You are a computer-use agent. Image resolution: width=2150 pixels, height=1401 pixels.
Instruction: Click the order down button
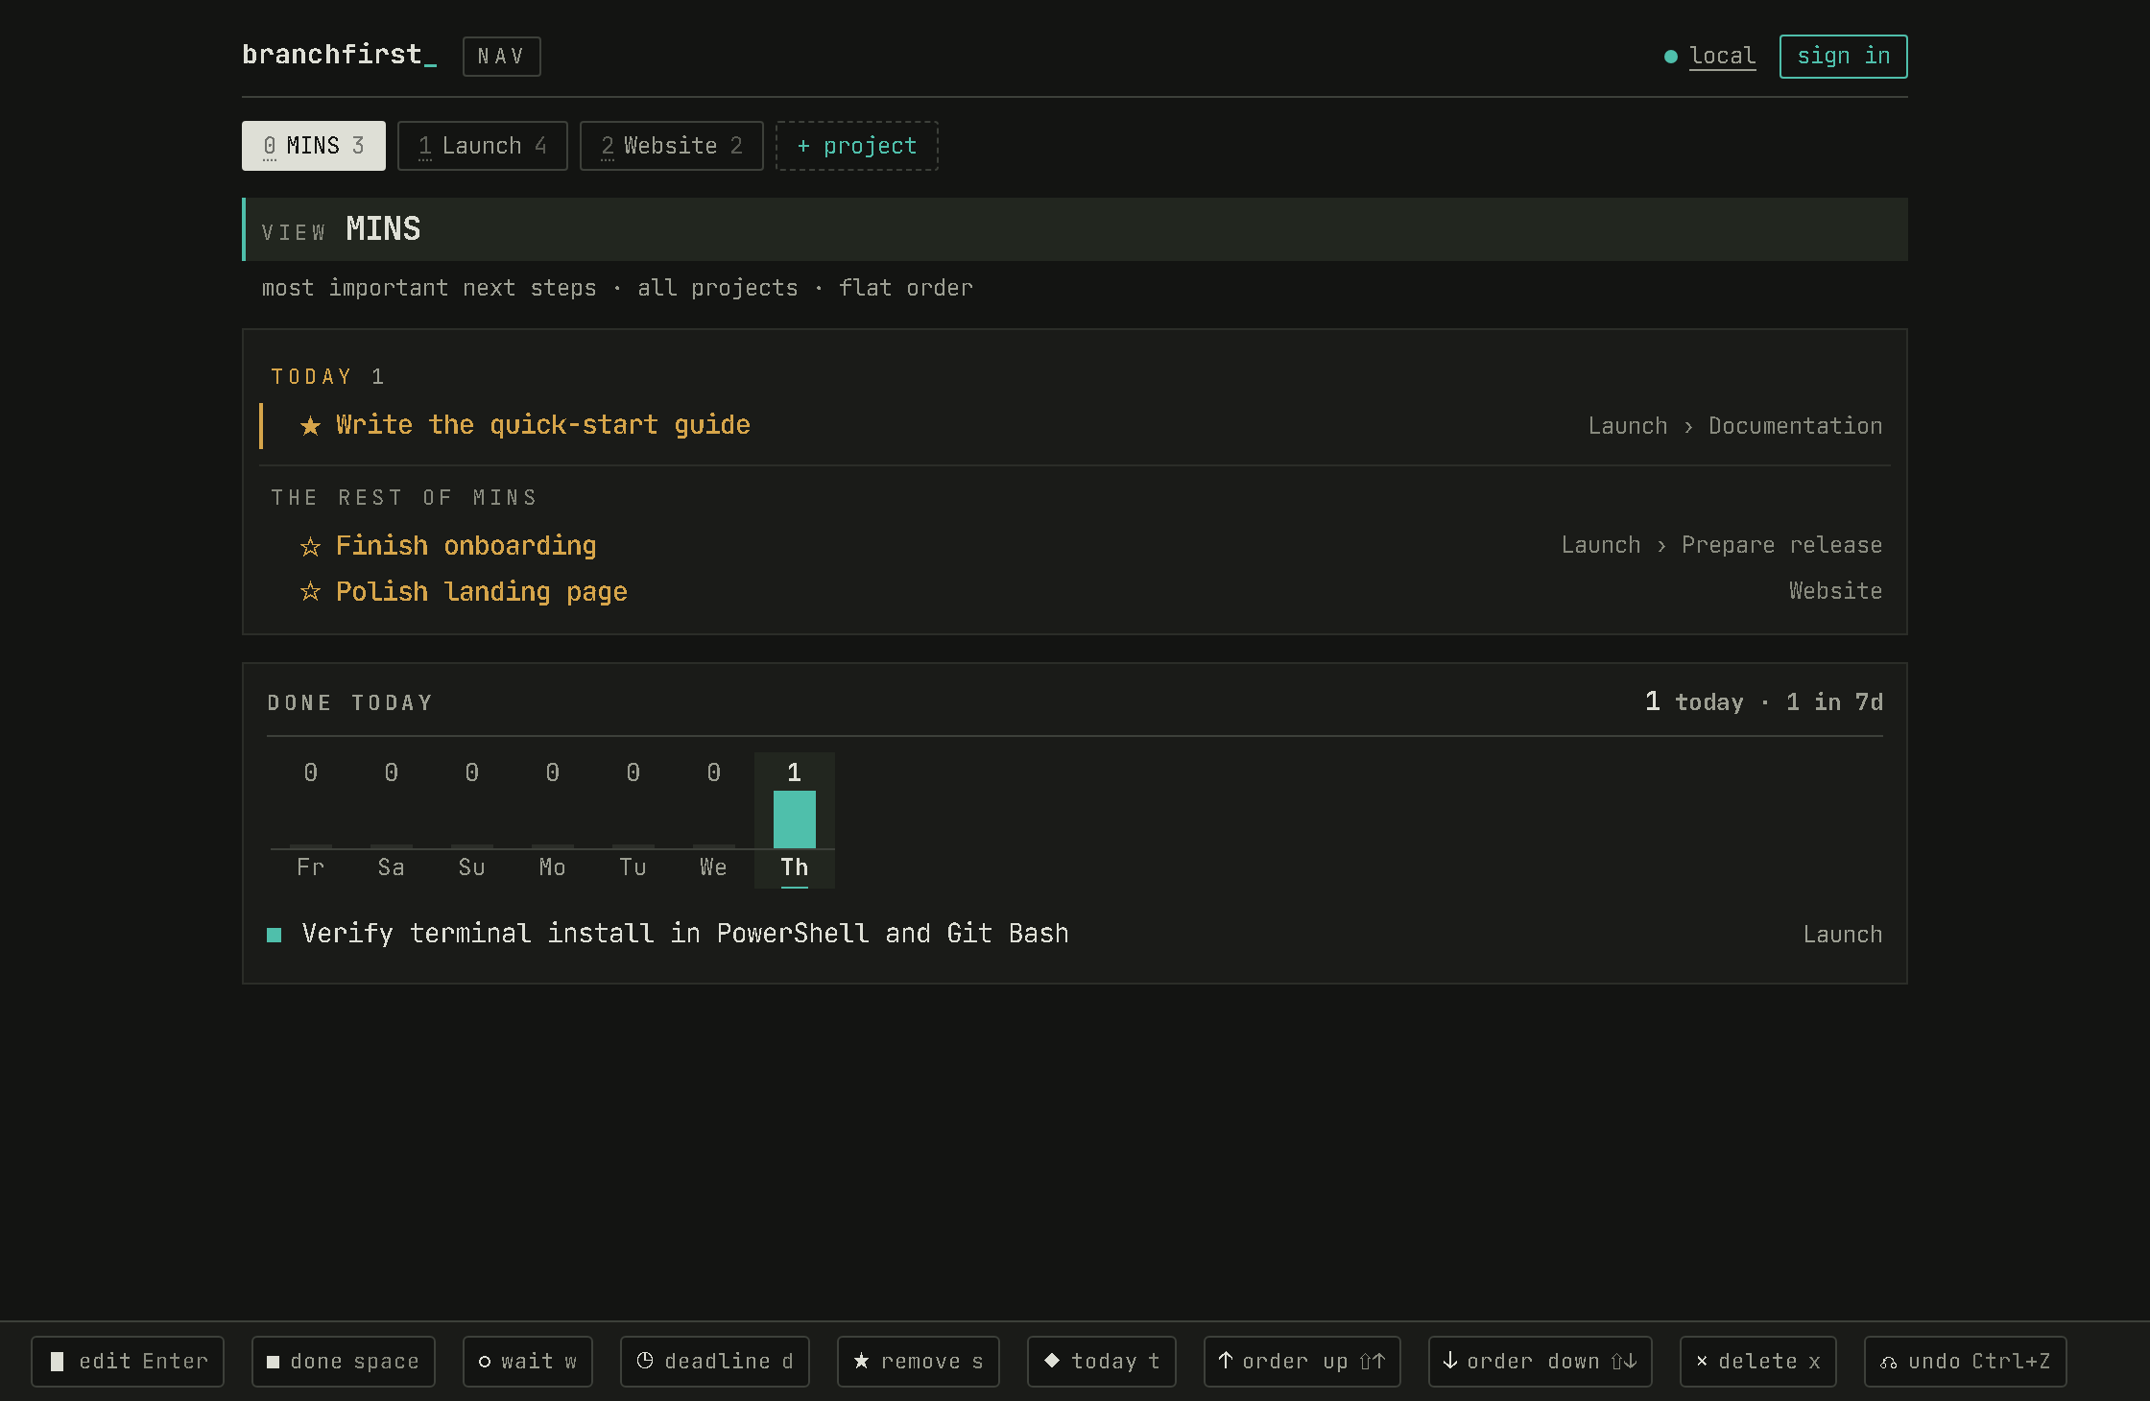(1541, 1362)
